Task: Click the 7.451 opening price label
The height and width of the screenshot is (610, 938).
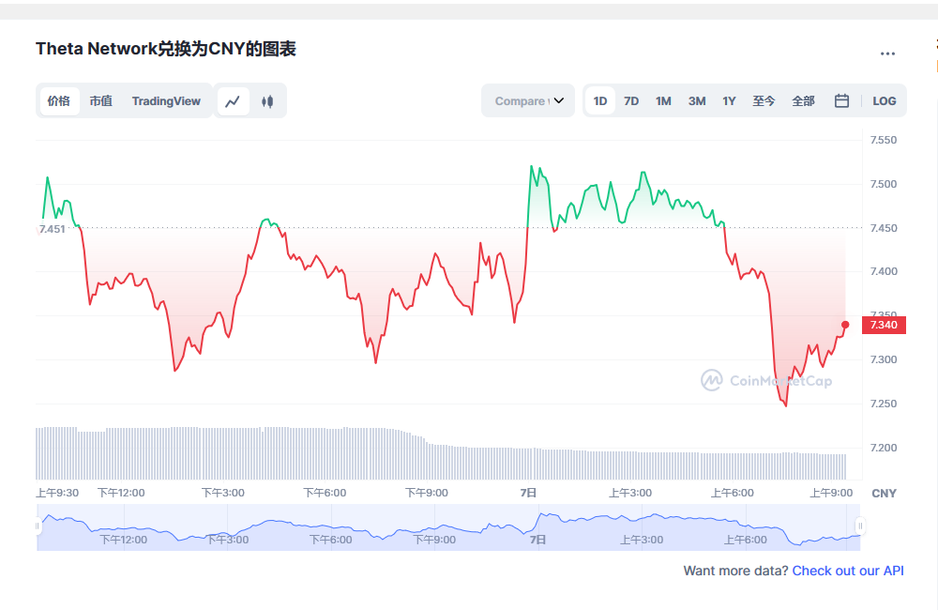Action: point(52,229)
